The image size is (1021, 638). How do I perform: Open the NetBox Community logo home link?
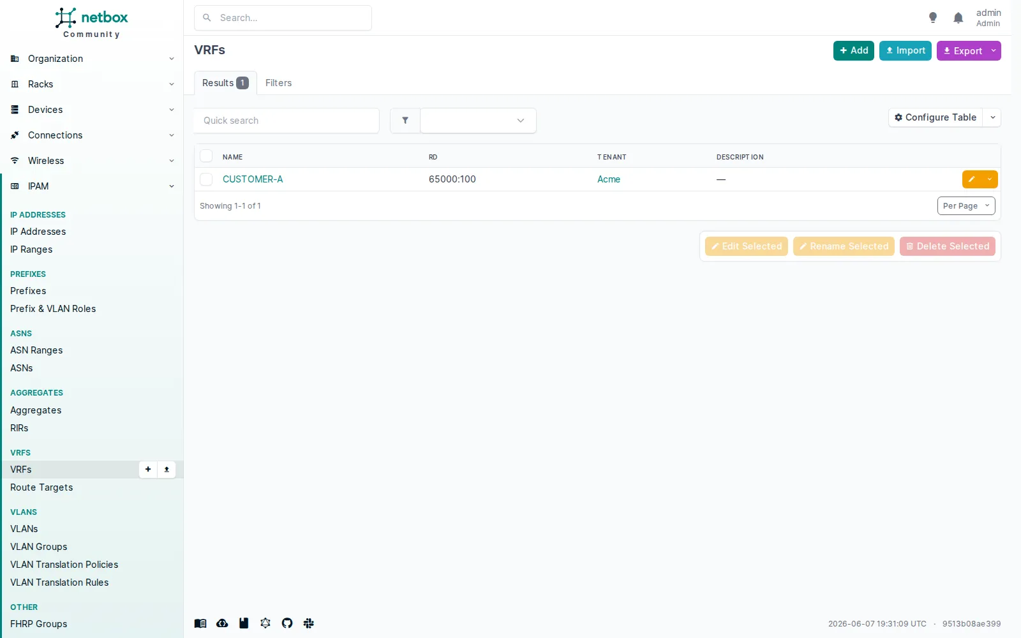pos(91,23)
